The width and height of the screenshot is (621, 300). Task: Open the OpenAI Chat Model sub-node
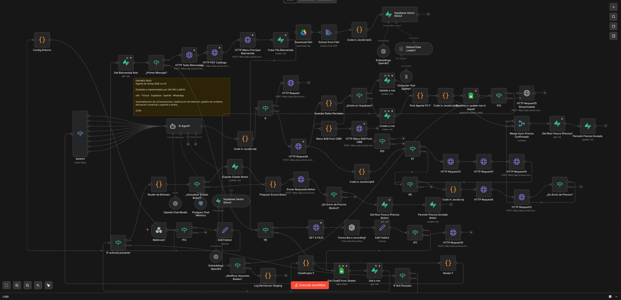pos(175,203)
